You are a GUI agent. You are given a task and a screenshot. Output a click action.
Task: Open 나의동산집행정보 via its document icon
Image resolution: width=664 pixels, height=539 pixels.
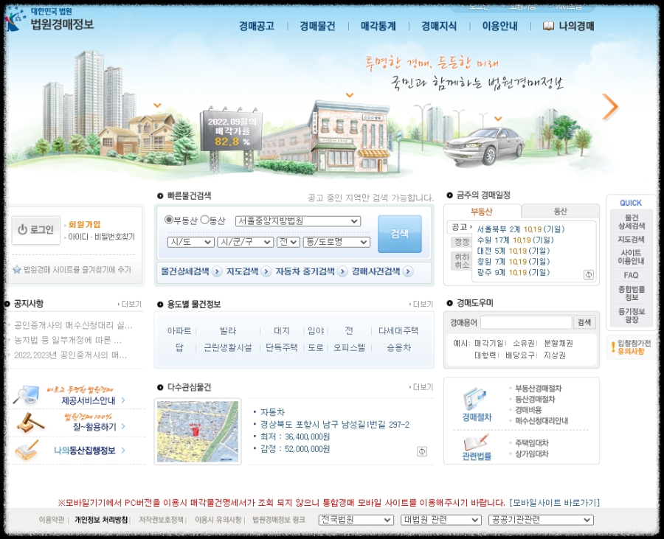coord(26,451)
